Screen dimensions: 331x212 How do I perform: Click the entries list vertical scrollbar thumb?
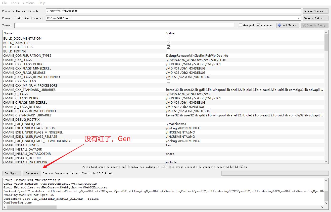coord(326,43)
